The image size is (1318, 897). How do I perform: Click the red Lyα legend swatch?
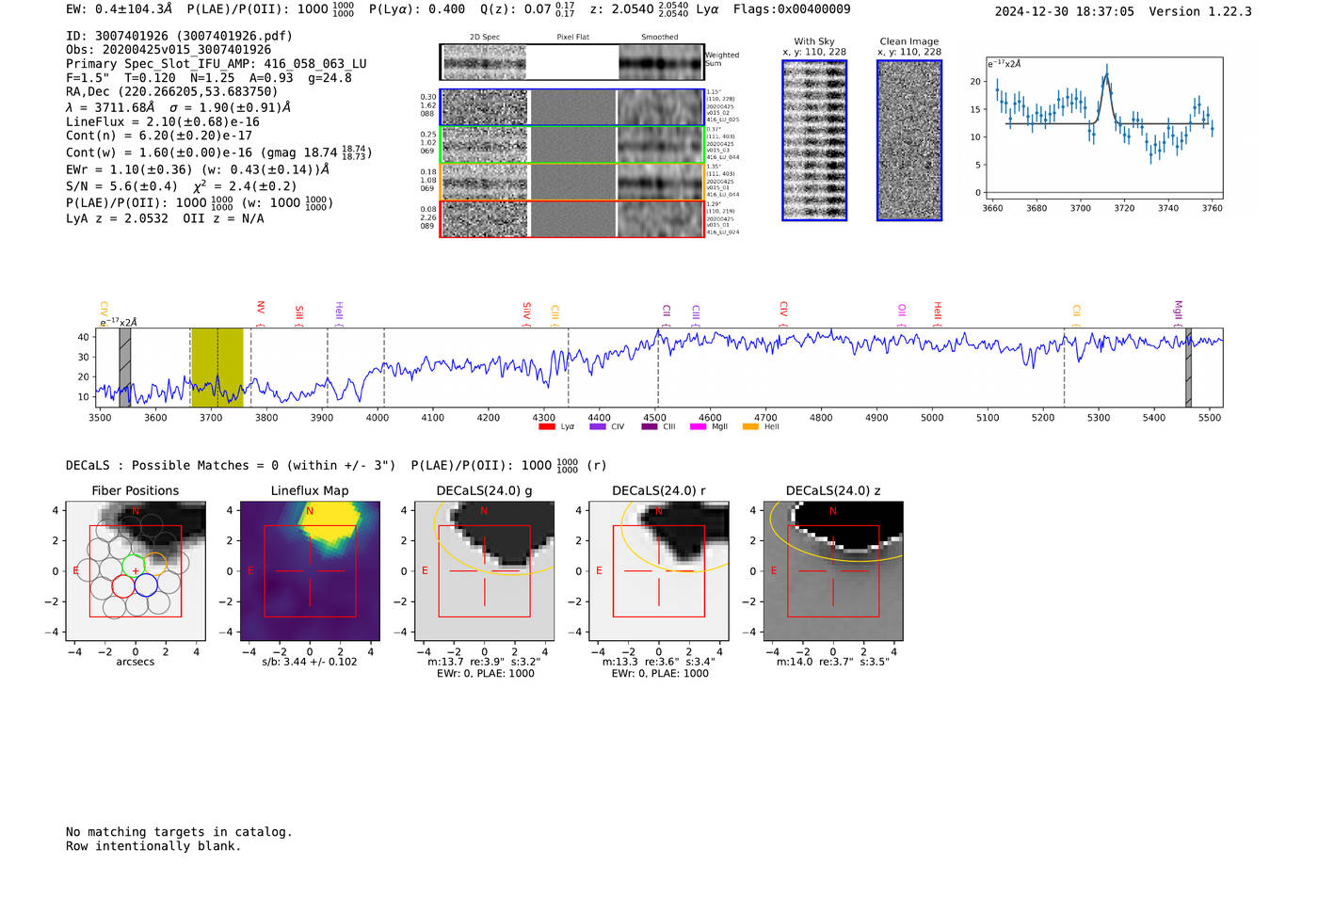[547, 427]
